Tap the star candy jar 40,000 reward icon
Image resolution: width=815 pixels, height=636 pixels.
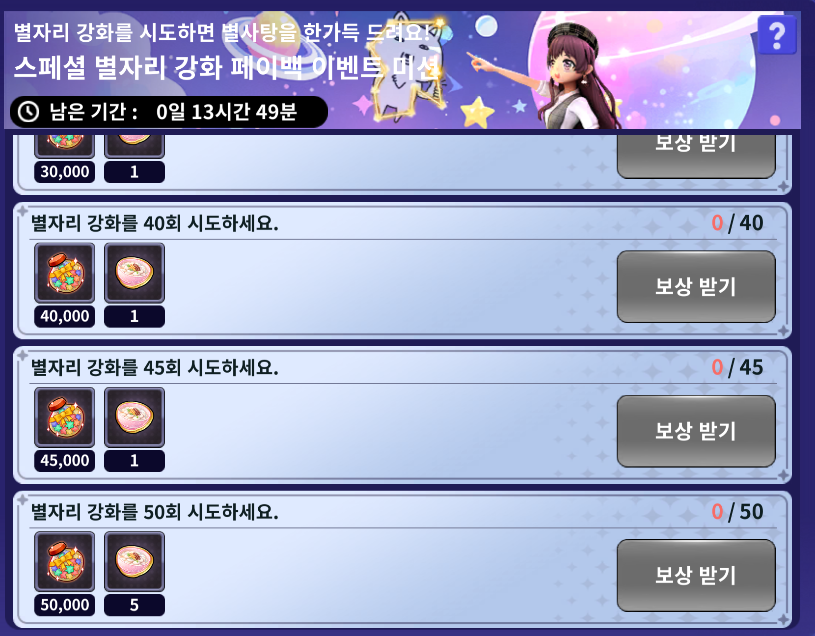click(65, 273)
